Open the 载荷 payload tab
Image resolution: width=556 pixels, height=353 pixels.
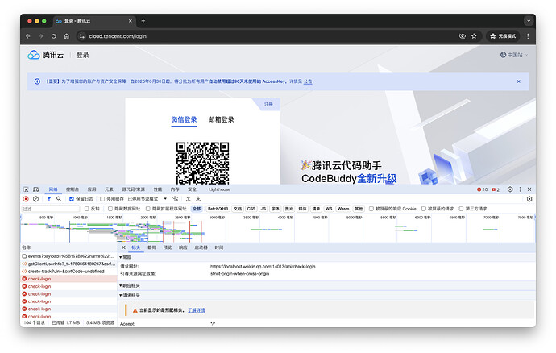pyautogui.click(x=151, y=247)
